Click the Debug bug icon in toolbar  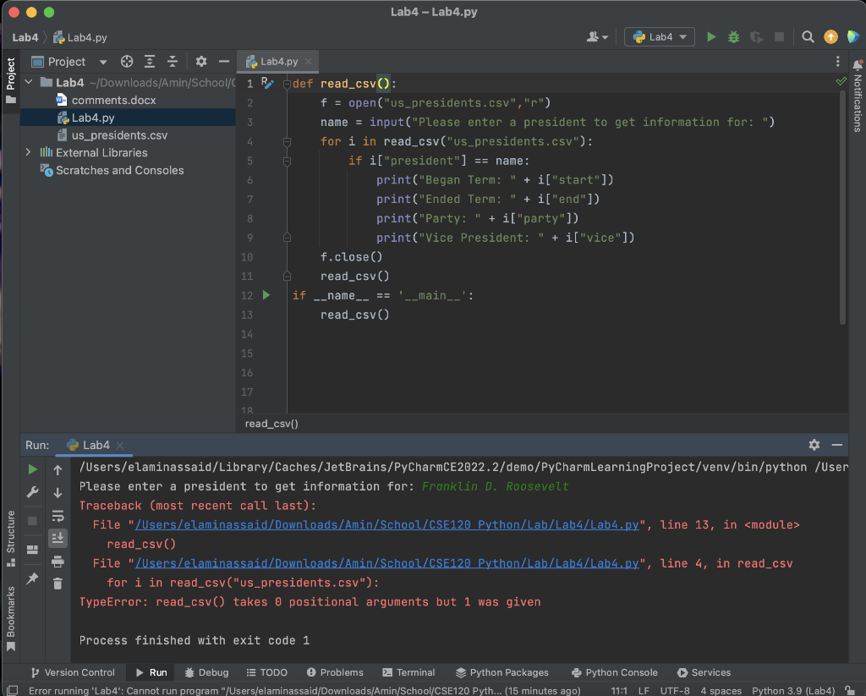(x=733, y=37)
